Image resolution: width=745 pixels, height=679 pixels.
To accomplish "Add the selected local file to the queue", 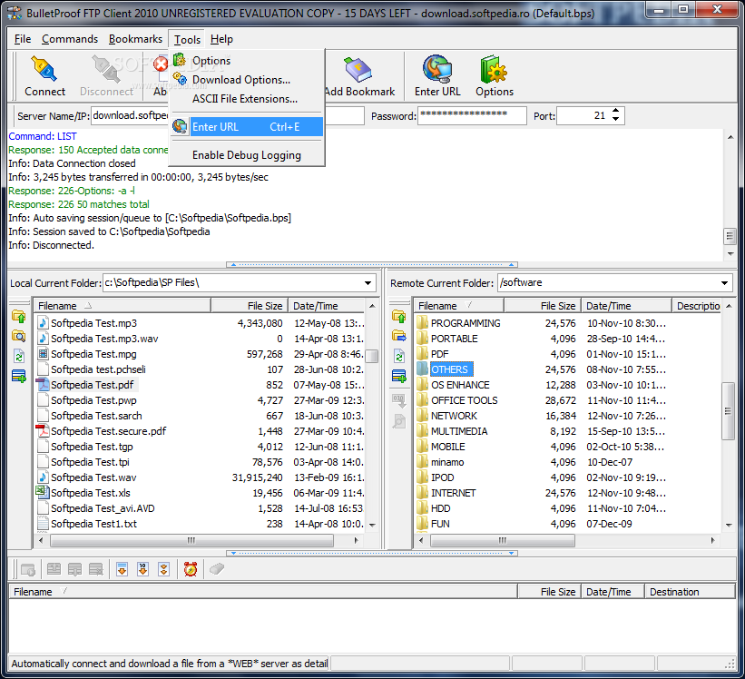I will coord(19,377).
